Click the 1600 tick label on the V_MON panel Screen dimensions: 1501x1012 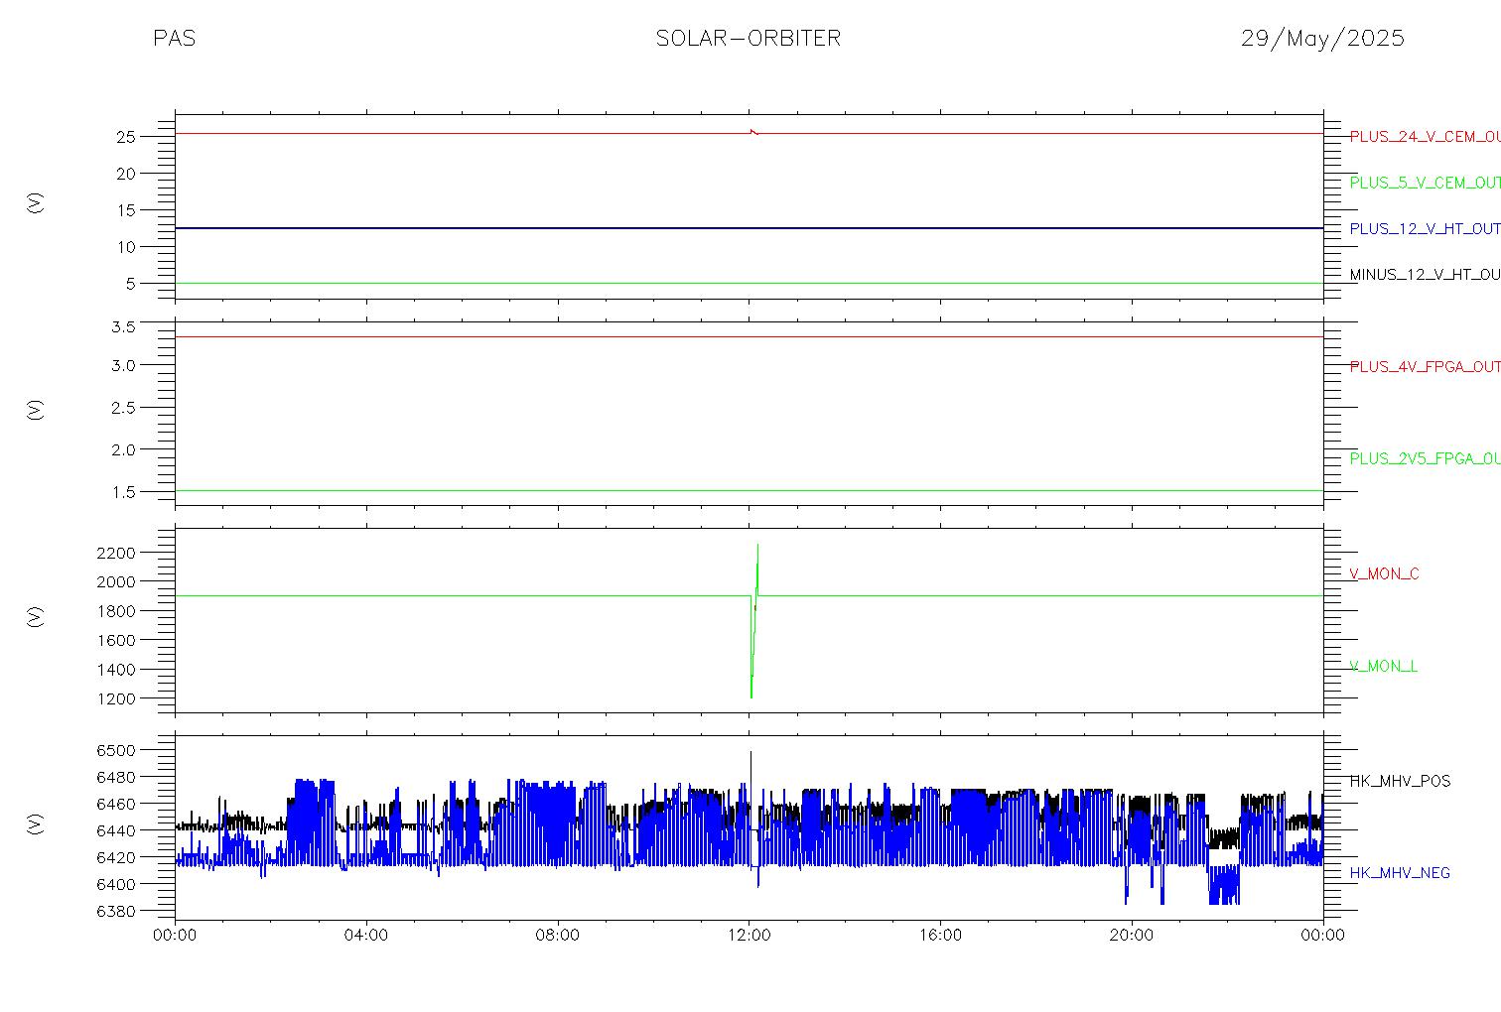click(x=116, y=641)
